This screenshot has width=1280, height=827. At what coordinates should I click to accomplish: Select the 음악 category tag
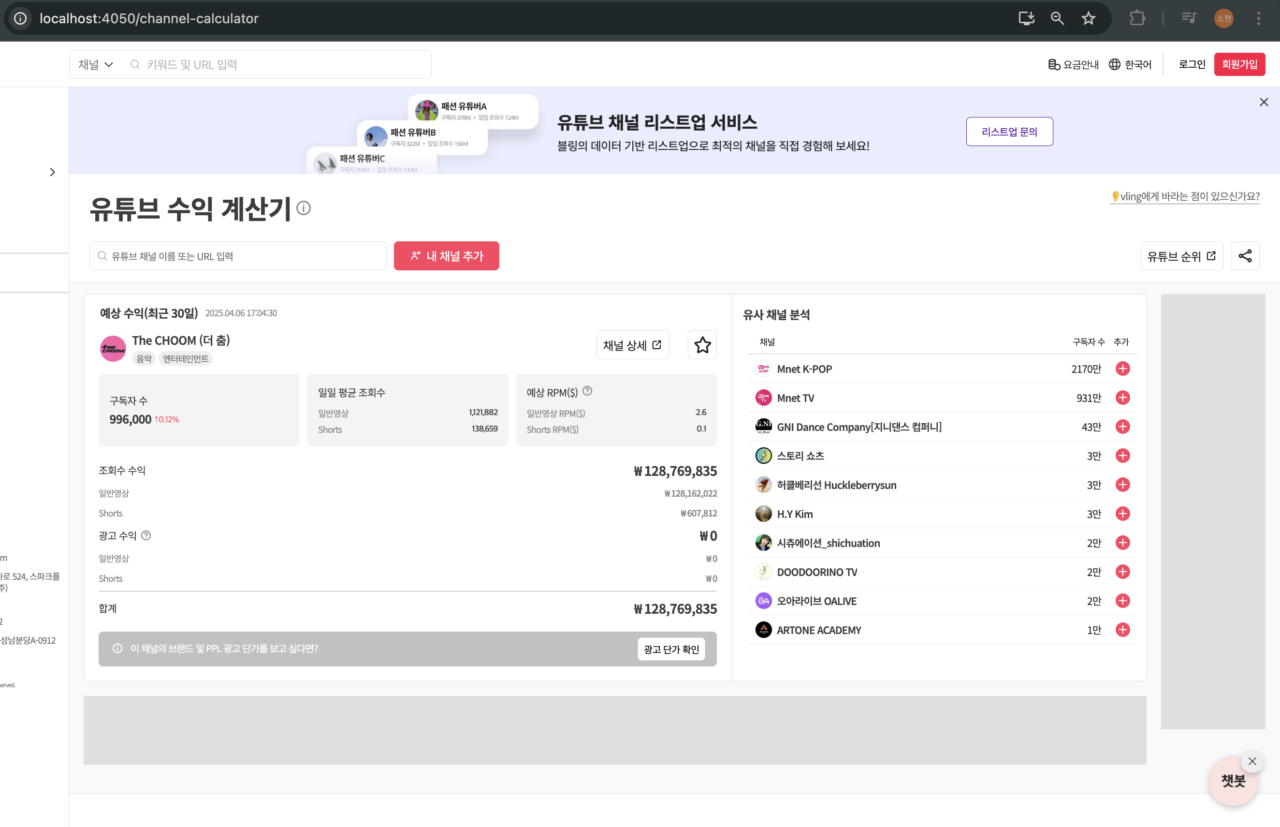(144, 359)
